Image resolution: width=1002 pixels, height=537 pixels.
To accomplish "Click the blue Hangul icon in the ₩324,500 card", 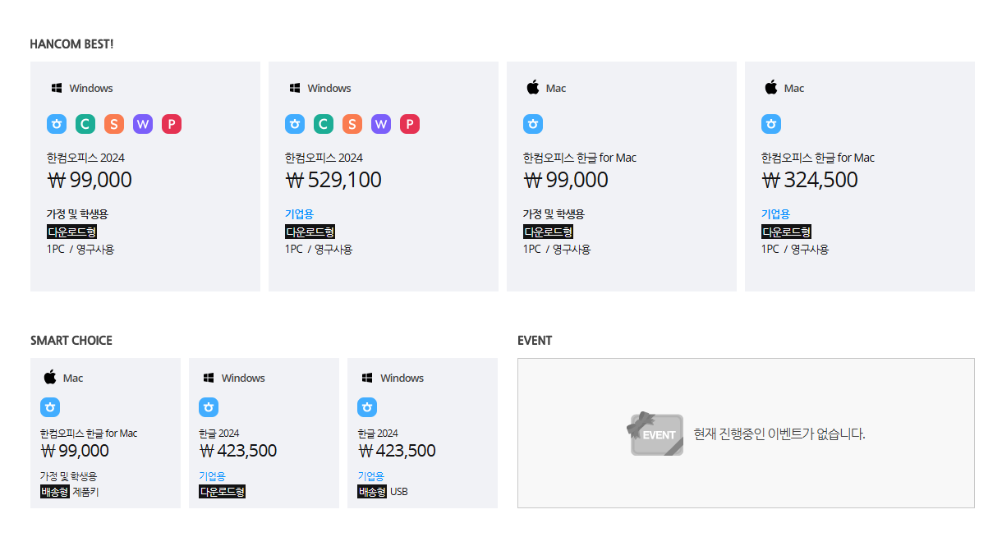I will [771, 124].
